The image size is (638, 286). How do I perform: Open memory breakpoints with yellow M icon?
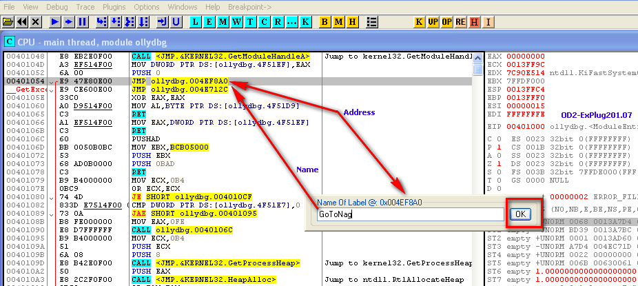click(338, 22)
